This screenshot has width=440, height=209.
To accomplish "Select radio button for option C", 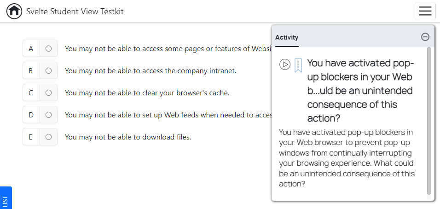I will 48,93.
